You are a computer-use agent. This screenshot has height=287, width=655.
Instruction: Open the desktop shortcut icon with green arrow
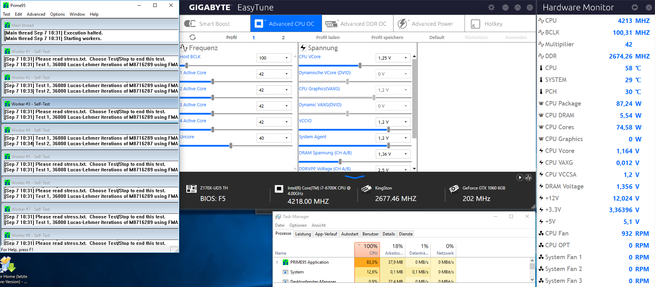tap(8, 264)
